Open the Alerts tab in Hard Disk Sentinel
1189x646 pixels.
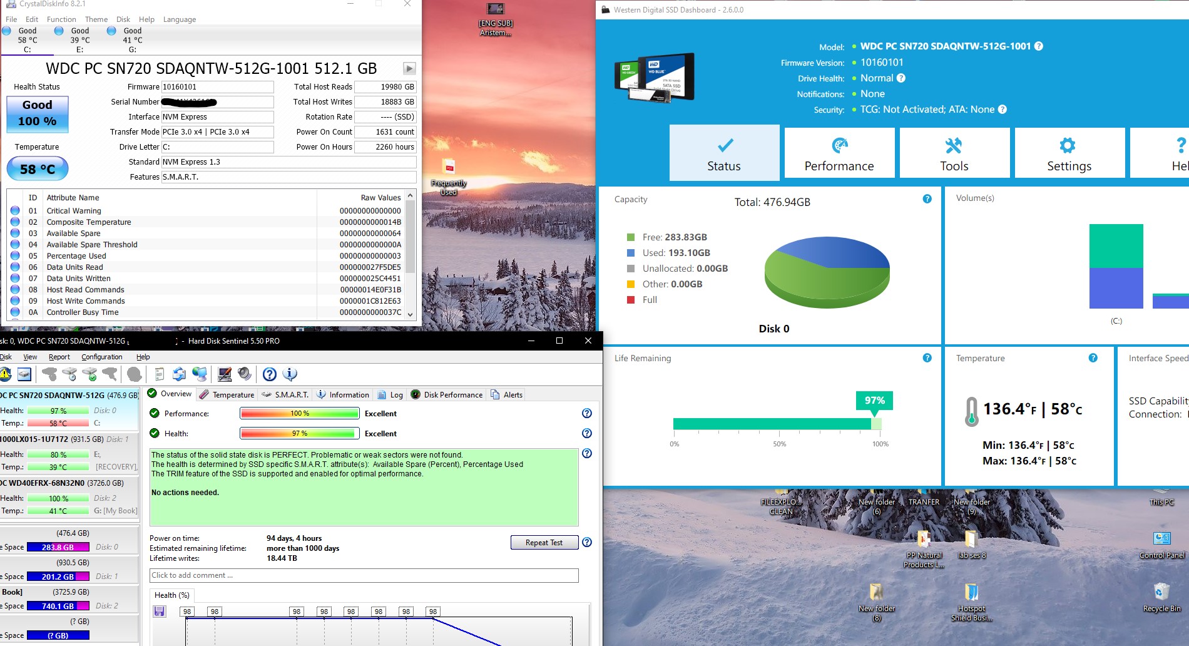tap(507, 394)
